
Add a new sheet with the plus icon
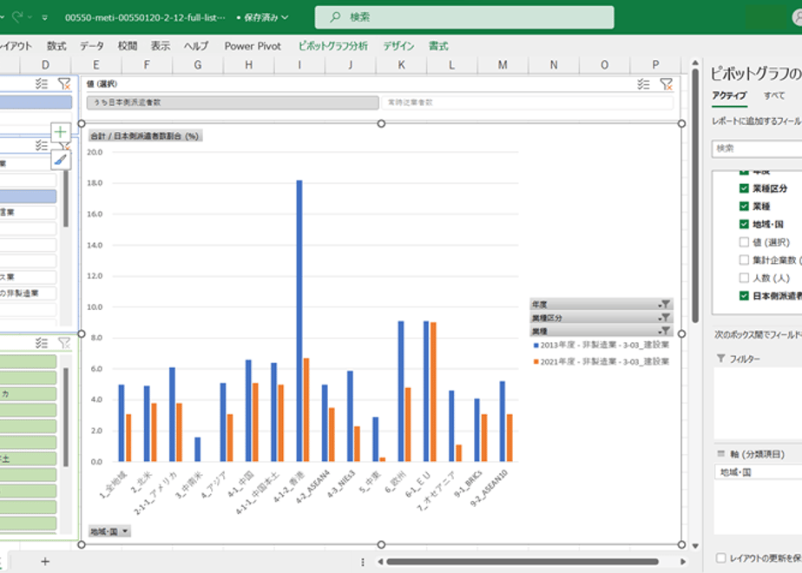click(45, 561)
